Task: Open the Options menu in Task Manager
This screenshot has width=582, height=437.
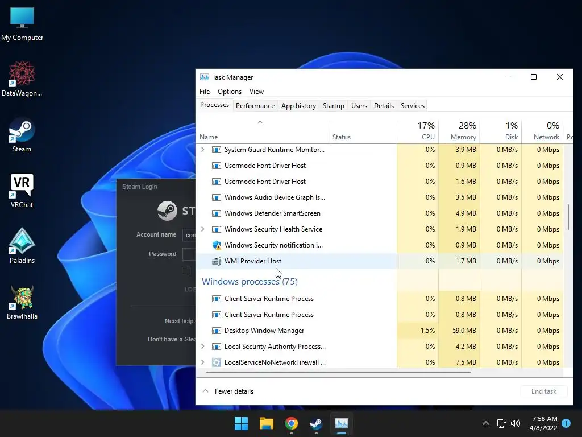Action: point(230,92)
